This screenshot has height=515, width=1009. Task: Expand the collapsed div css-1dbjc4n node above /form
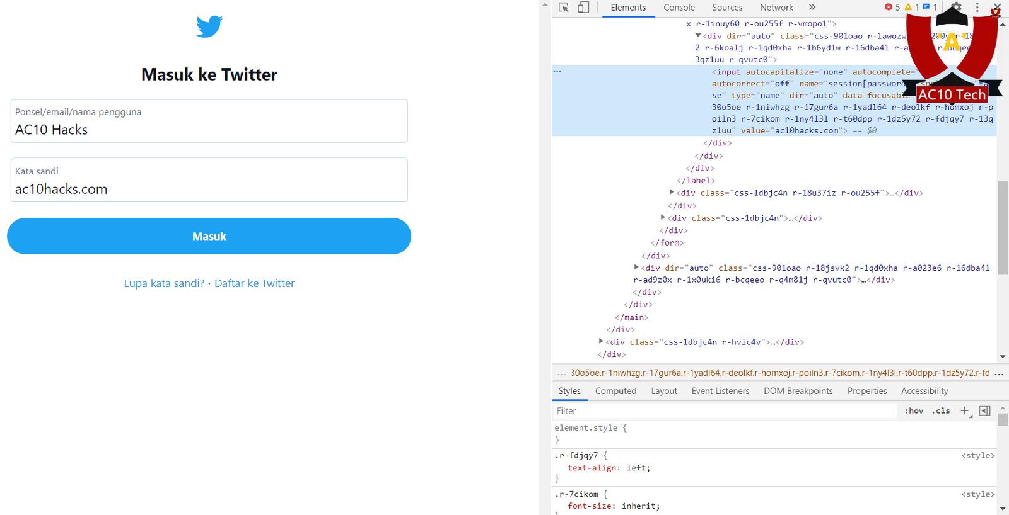click(x=663, y=218)
